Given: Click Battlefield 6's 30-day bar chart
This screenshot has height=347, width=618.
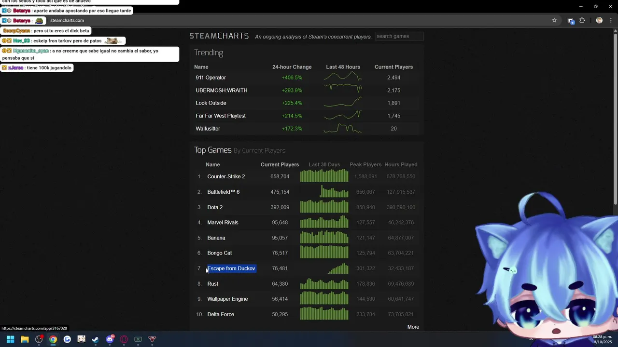Looking at the screenshot, I should 334,192.
